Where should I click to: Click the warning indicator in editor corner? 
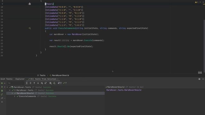click(196, 2)
